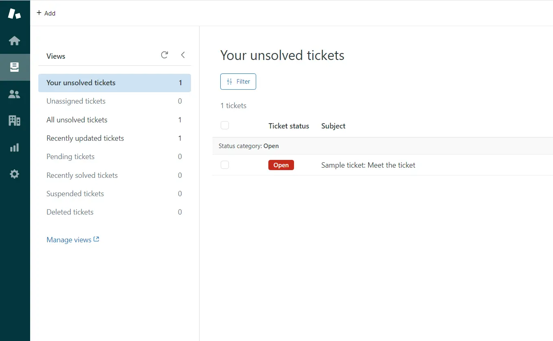Viewport: 553px width, 341px height.
Task: Open the Organizations building icon
Action: pos(14,121)
